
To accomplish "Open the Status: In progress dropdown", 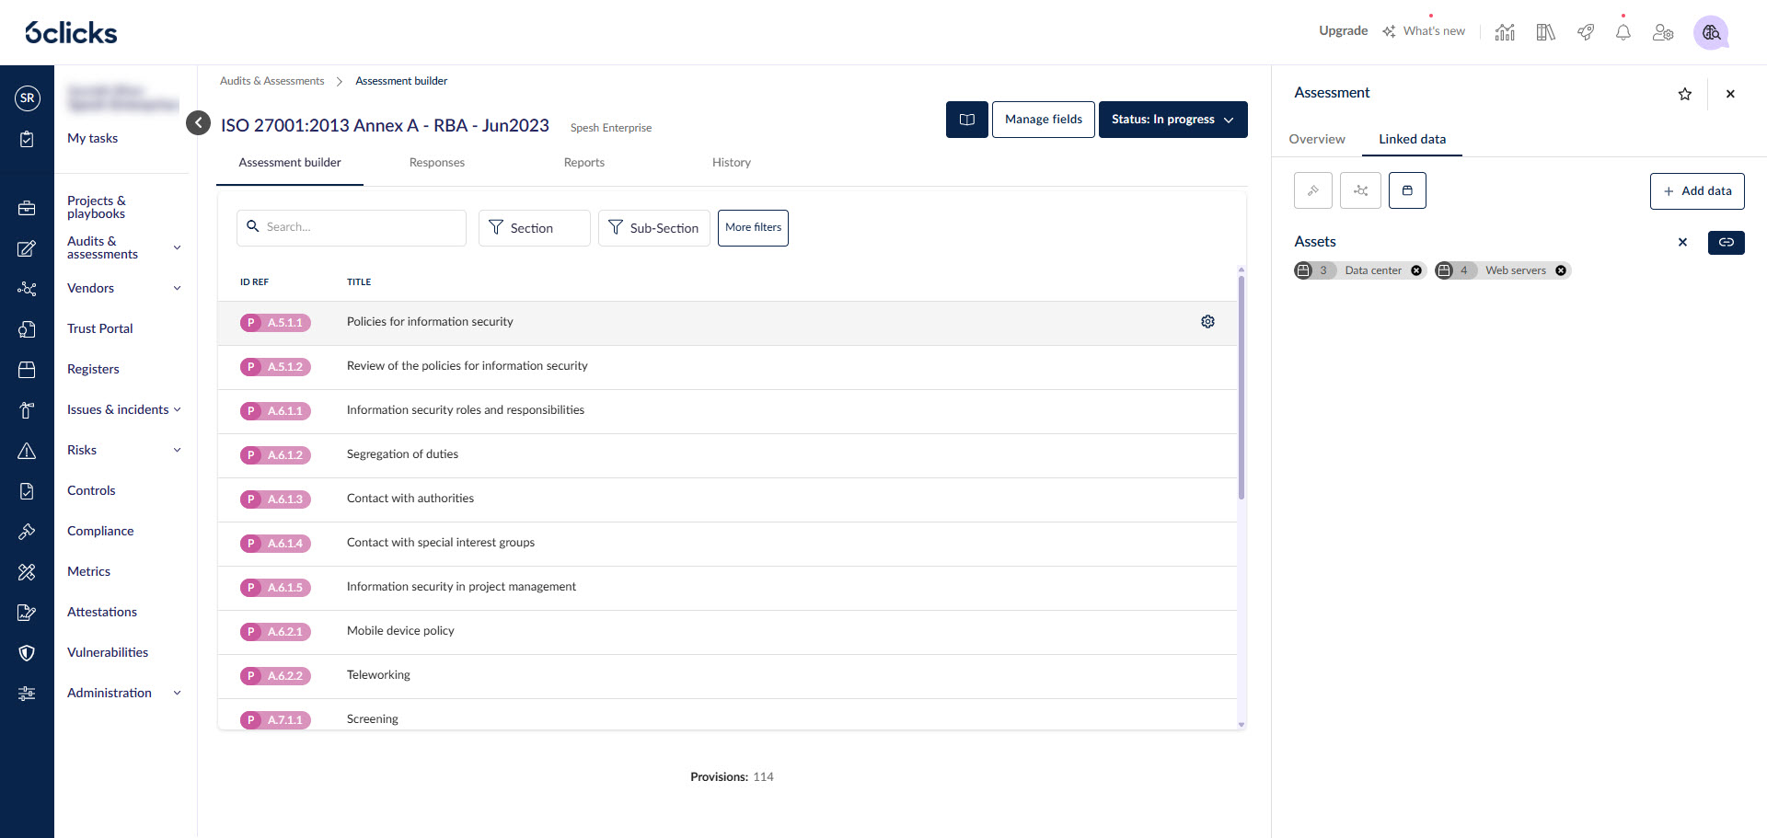I will tap(1172, 120).
